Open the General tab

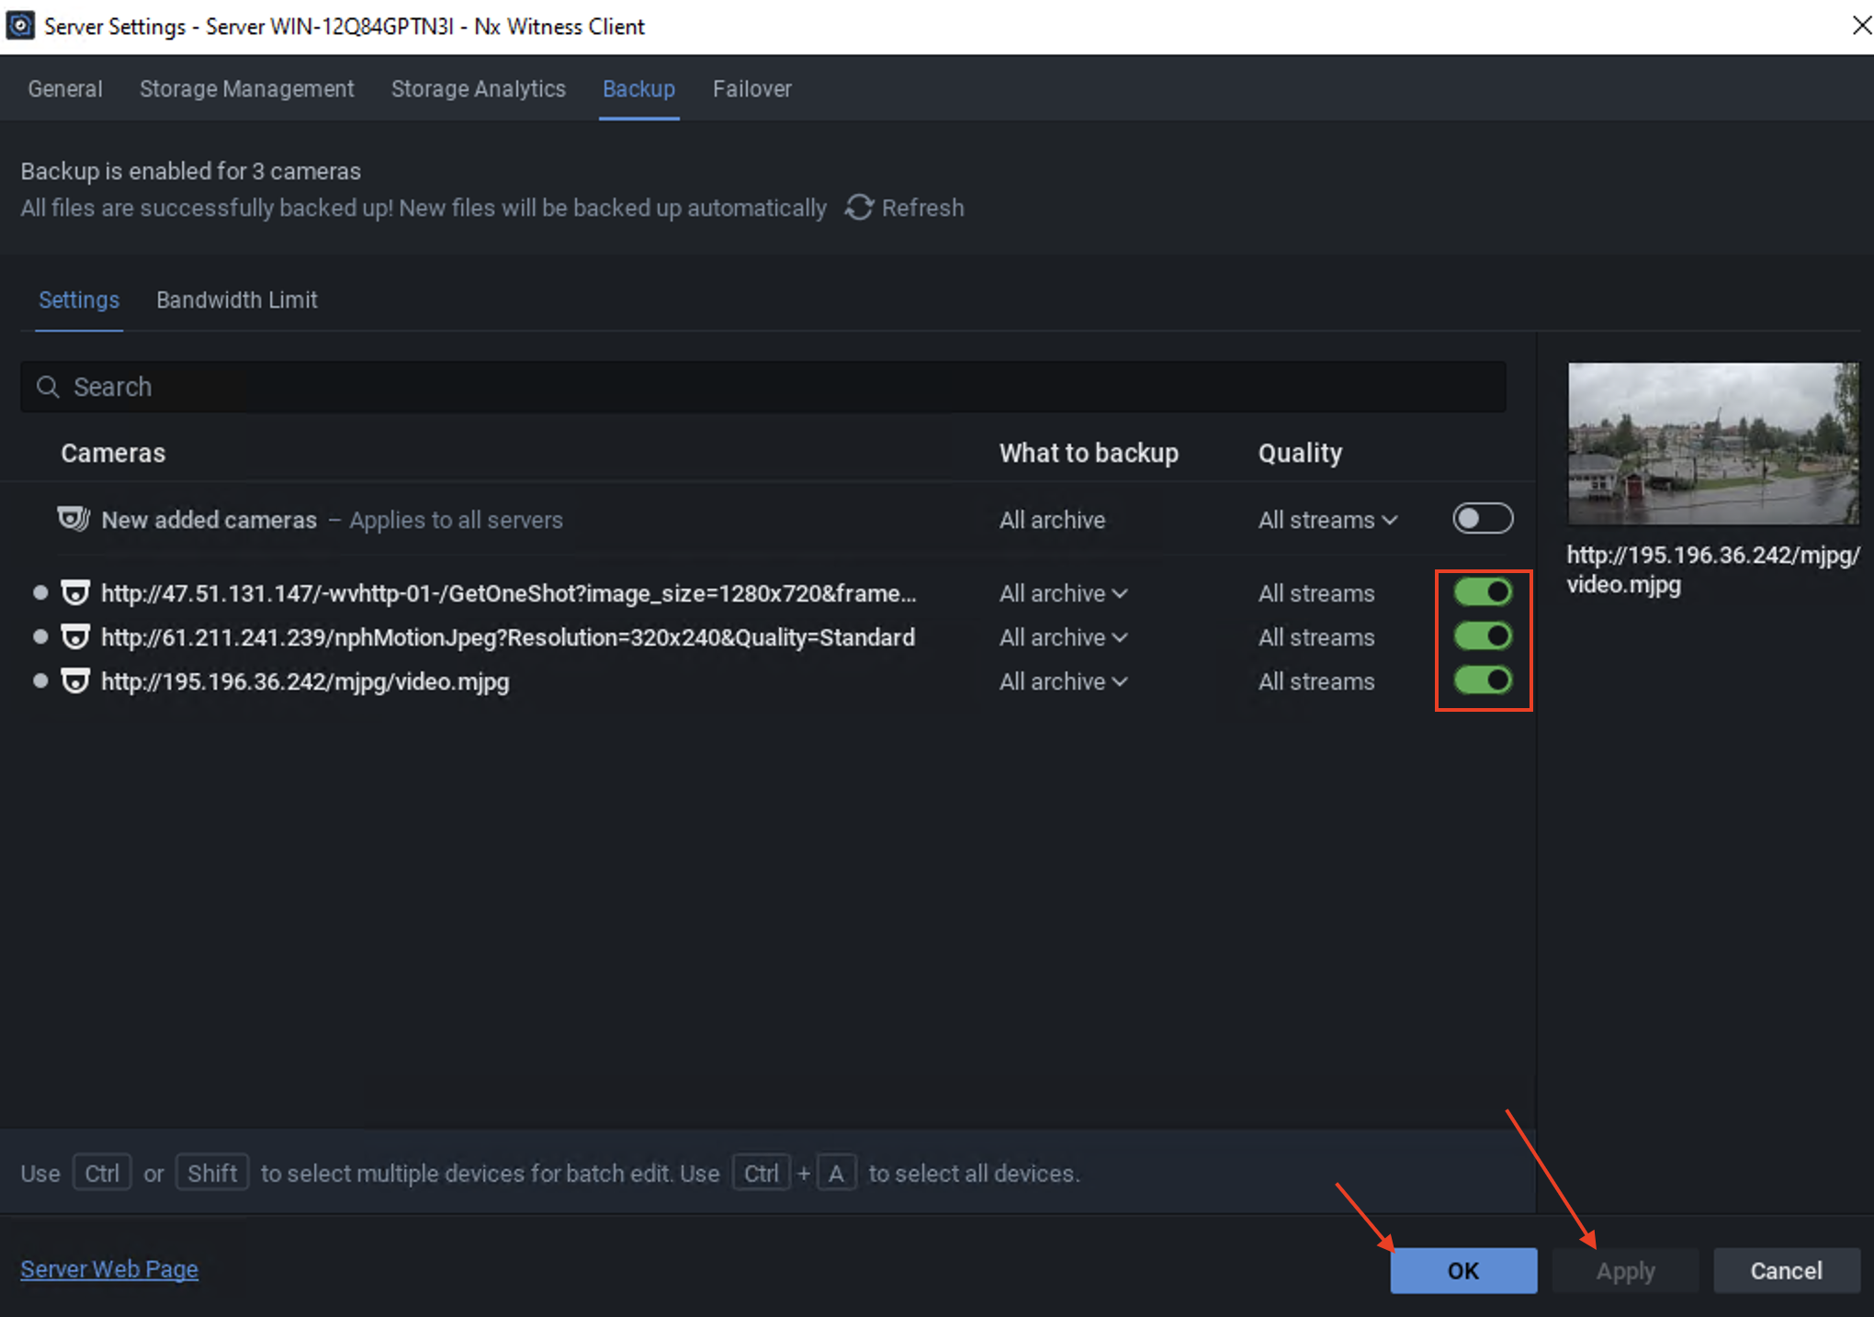pyautogui.click(x=65, y=89)
